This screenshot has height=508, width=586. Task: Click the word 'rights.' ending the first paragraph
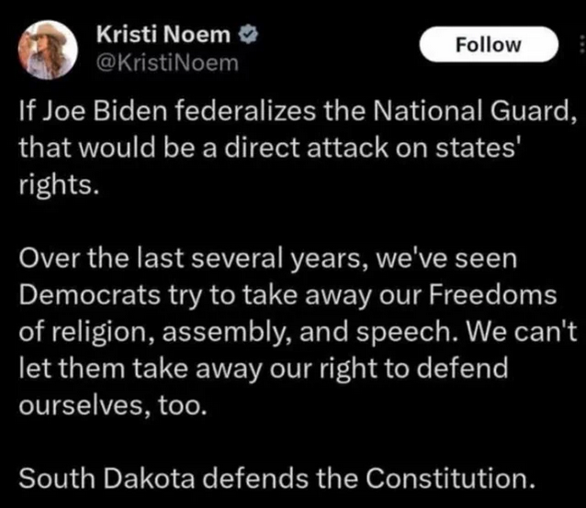click(x=59, y=185)
